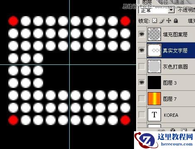Select the layer named 灰色打底圆
This screenshot has height=149, width=195.
(x=175, y=67)
